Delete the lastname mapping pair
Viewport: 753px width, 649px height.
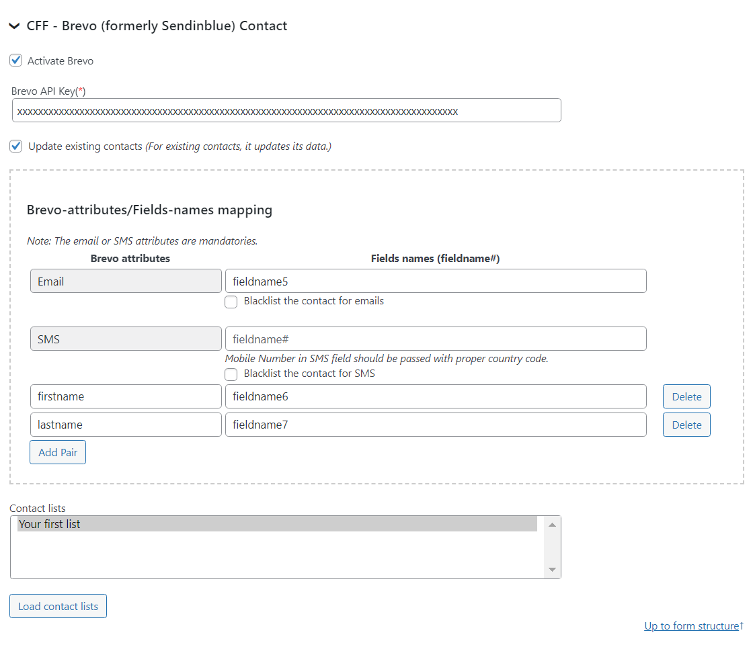[686, 425]
